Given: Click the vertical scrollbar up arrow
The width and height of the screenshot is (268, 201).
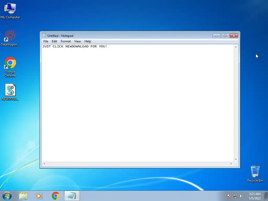Looking at the screenshot, I should tap(236, 47).
